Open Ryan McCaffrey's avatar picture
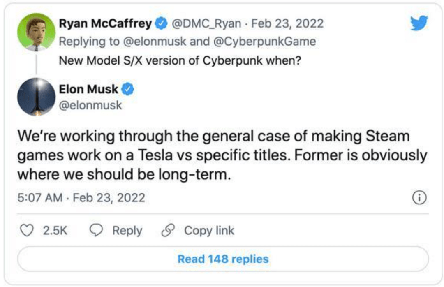The height and width of the screenshot is (287, 444). (36, 32)
